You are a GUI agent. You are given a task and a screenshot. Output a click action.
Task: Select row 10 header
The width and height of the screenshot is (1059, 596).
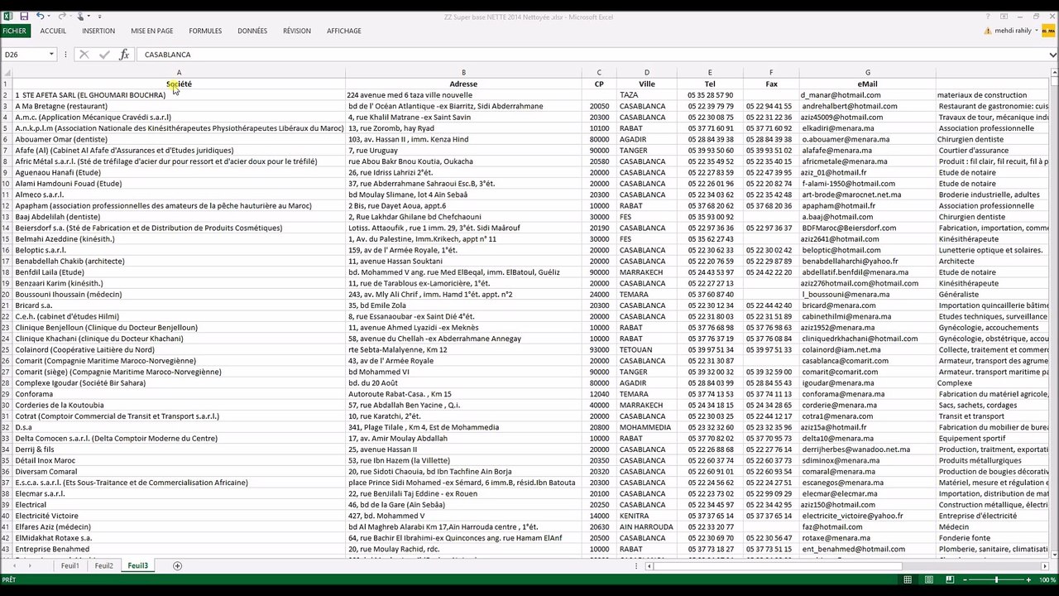pos(6,184)
